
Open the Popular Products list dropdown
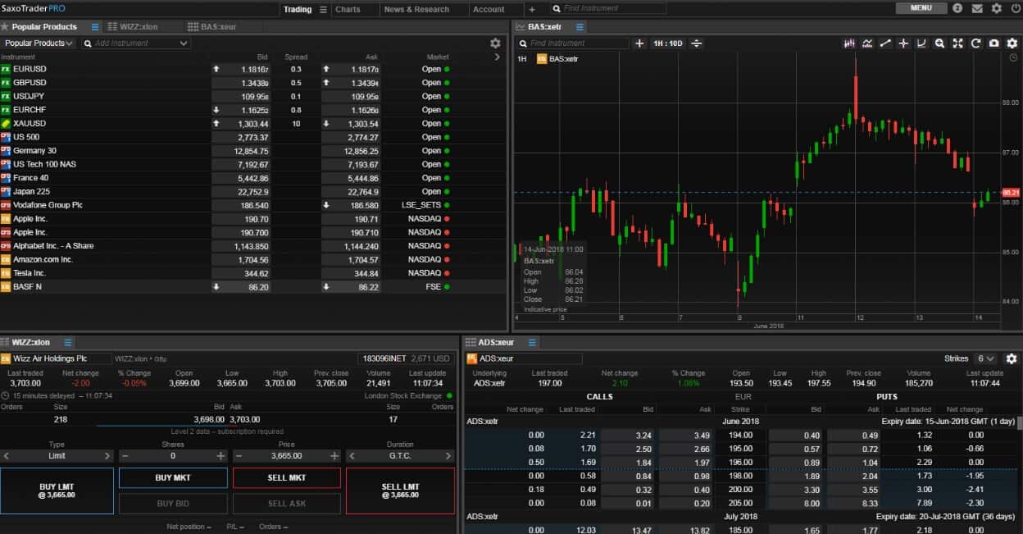(x=39, y=43)
